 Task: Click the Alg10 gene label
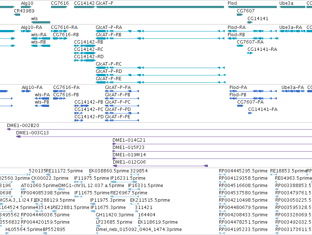(27, 3)
